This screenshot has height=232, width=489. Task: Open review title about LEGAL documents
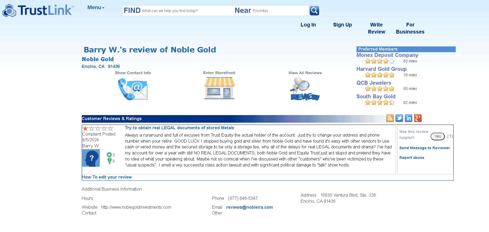tap(179, 128)
